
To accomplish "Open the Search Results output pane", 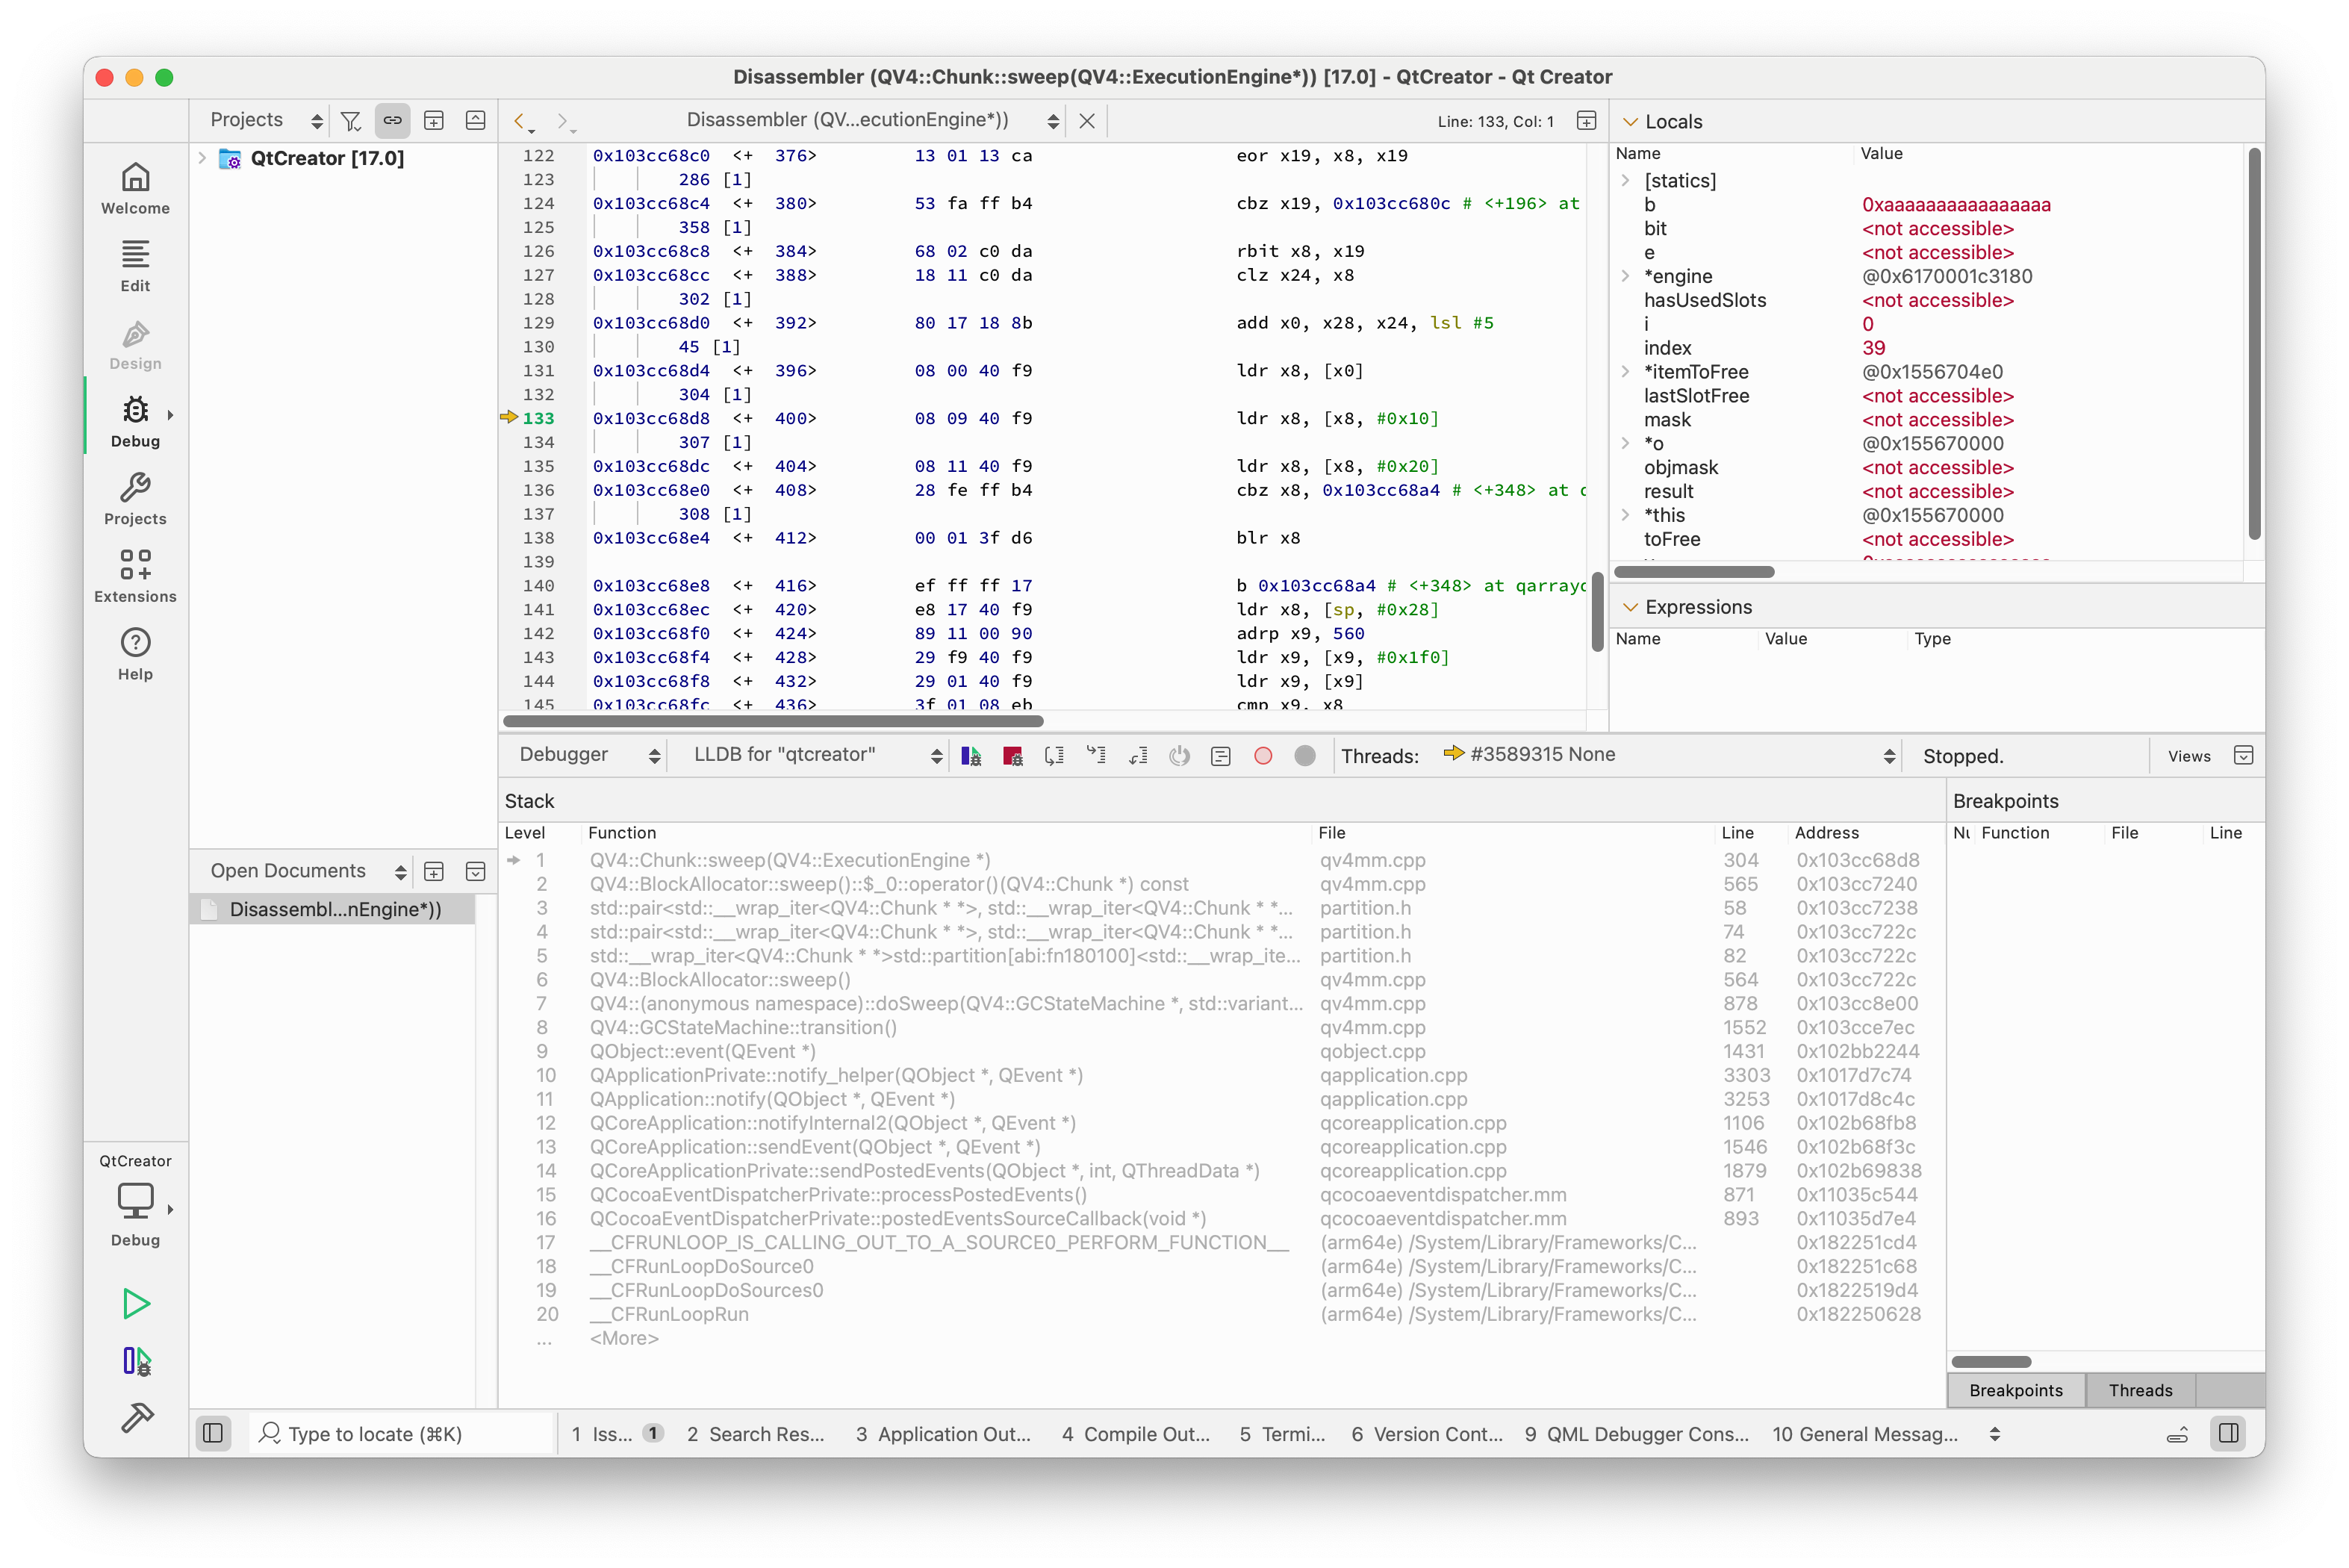I will tap(755, 1434).
